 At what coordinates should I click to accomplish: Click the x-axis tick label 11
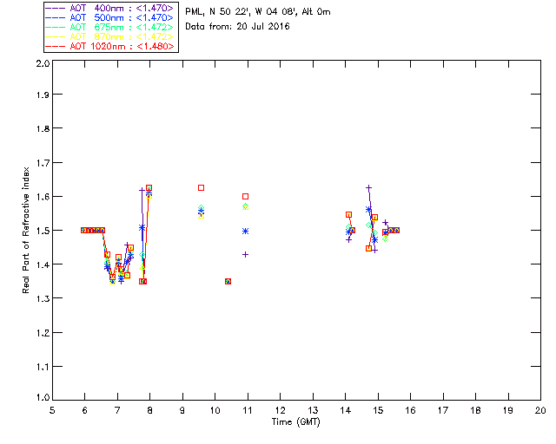[247, 410]
